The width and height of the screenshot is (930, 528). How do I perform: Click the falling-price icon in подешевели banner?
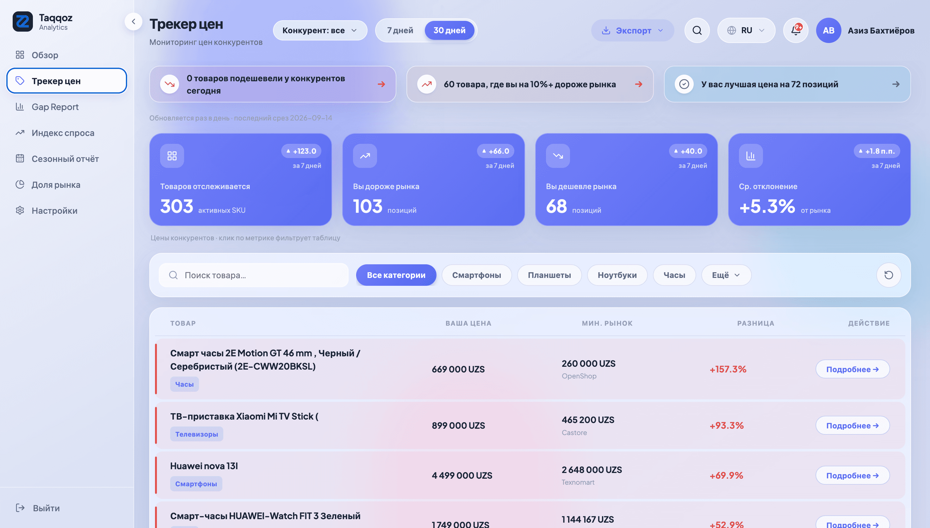coord(169,84)
